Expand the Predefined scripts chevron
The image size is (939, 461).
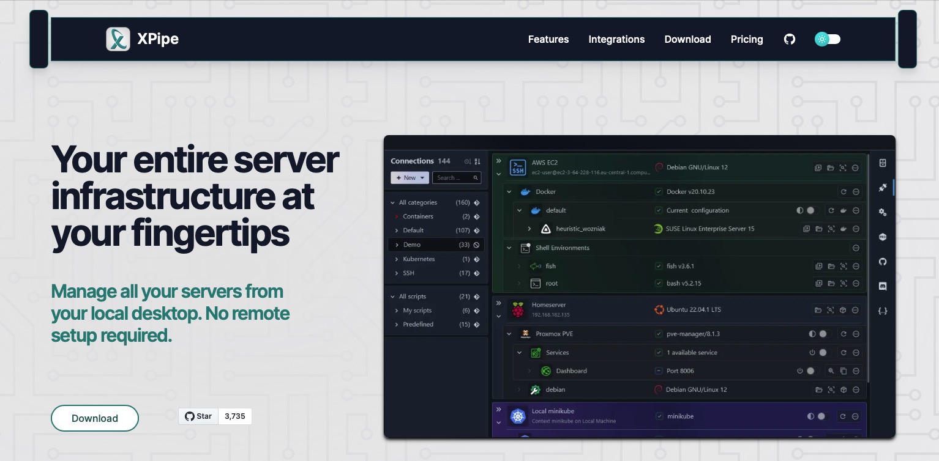[397, 325]
